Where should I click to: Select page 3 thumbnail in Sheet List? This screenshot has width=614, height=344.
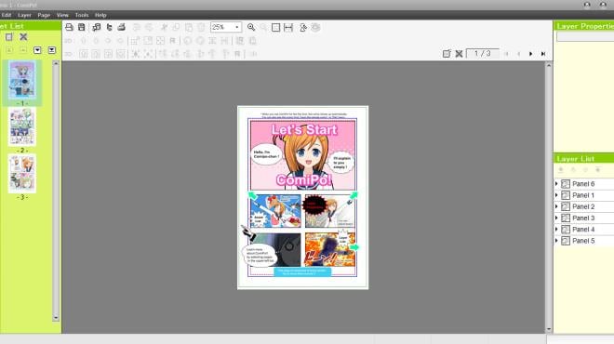(22, 173)
